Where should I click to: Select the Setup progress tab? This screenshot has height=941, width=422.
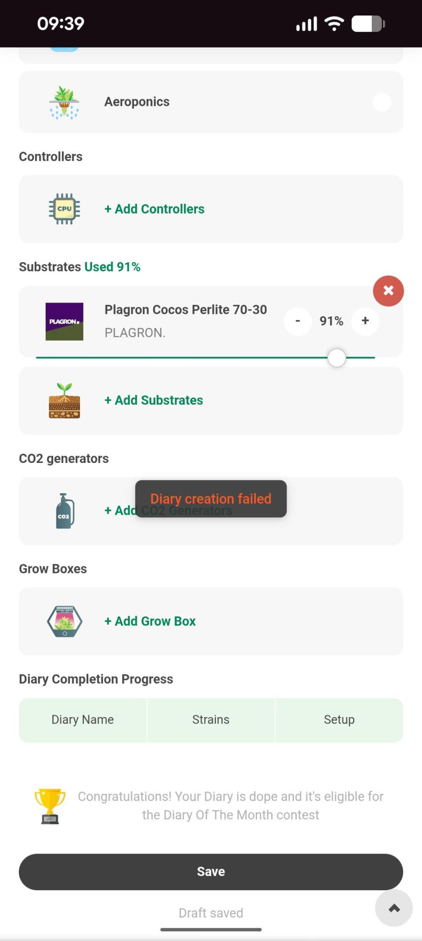(339, 720)
